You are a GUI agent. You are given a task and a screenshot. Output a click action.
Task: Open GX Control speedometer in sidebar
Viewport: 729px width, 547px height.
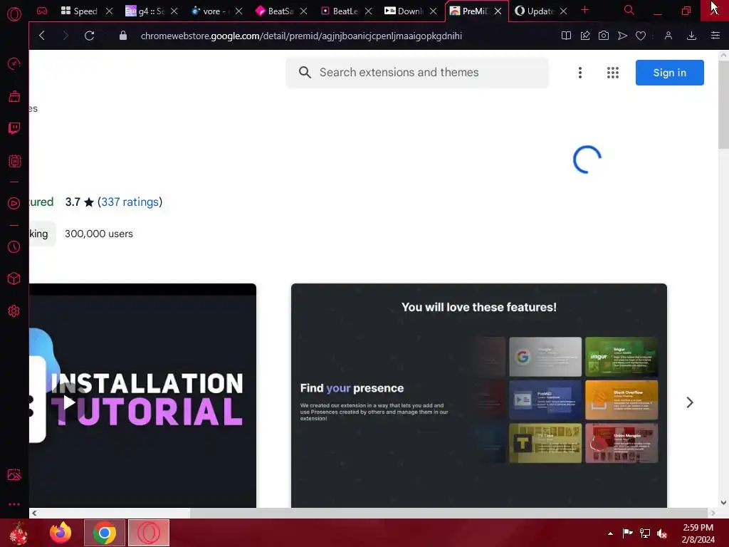tap(14, 63)
